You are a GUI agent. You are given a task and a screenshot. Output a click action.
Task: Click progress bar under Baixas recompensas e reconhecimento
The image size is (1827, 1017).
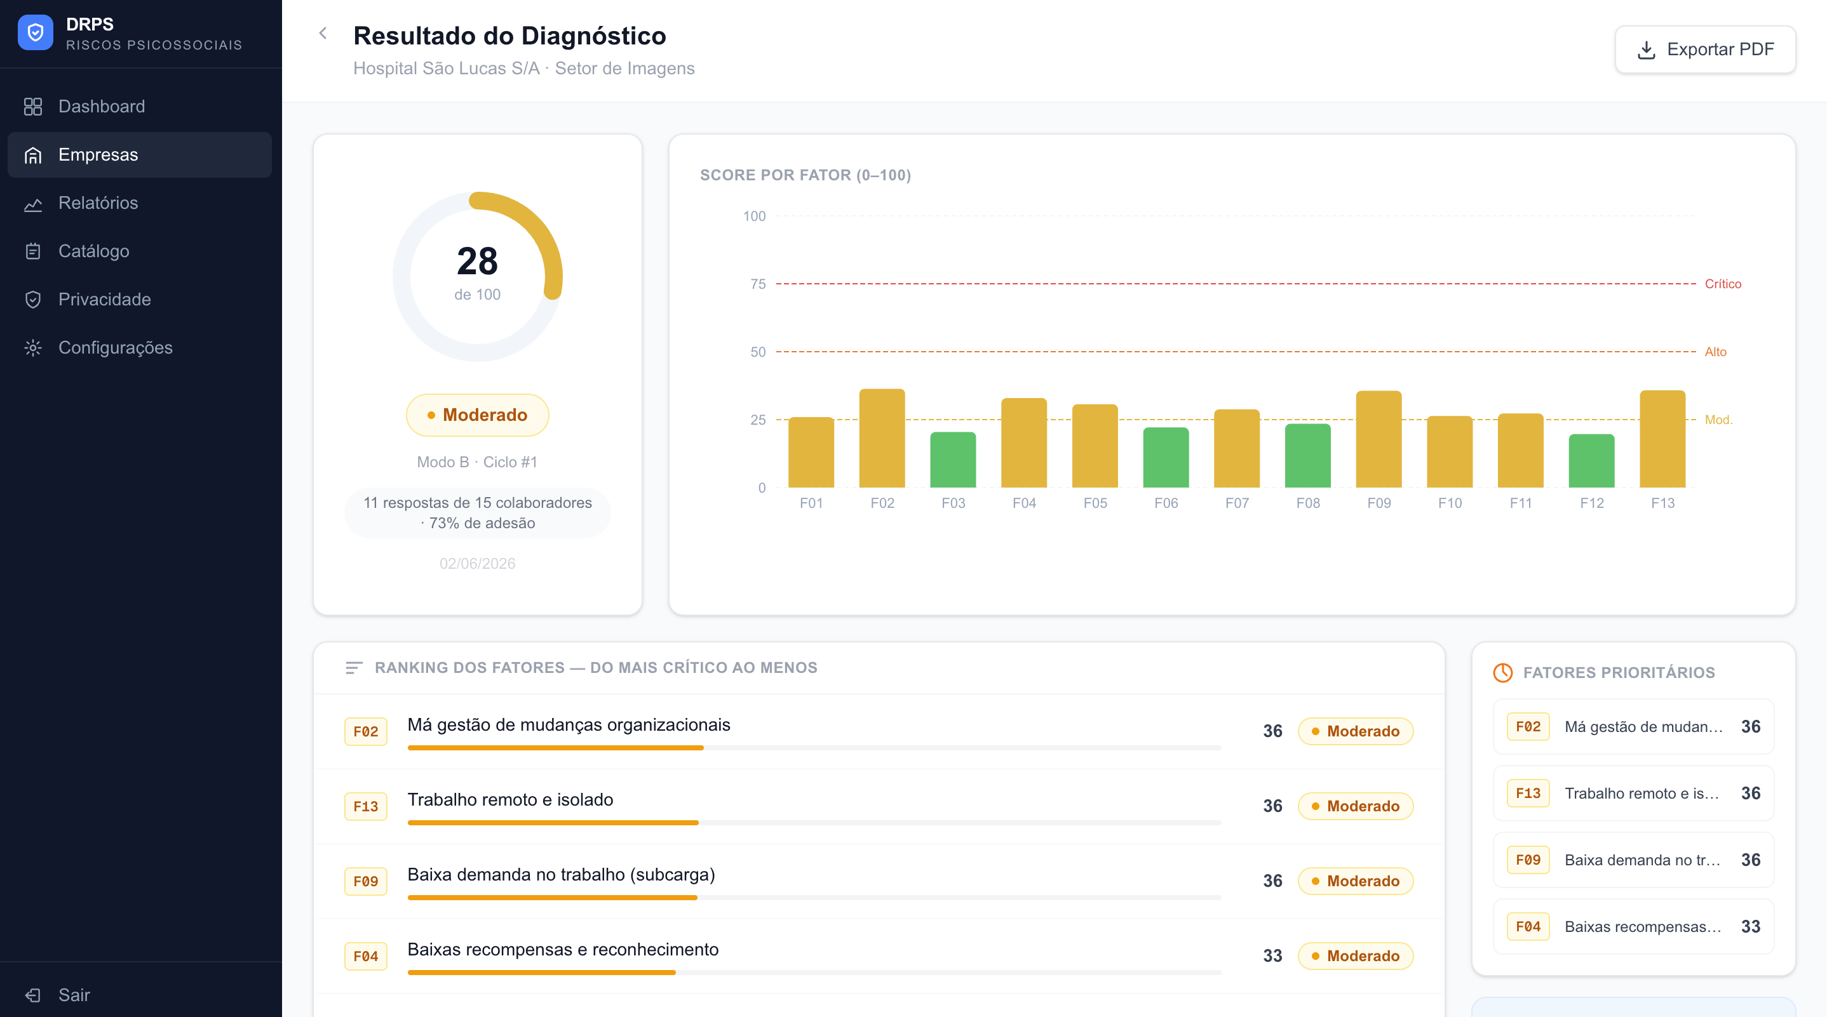click(814, 973)
